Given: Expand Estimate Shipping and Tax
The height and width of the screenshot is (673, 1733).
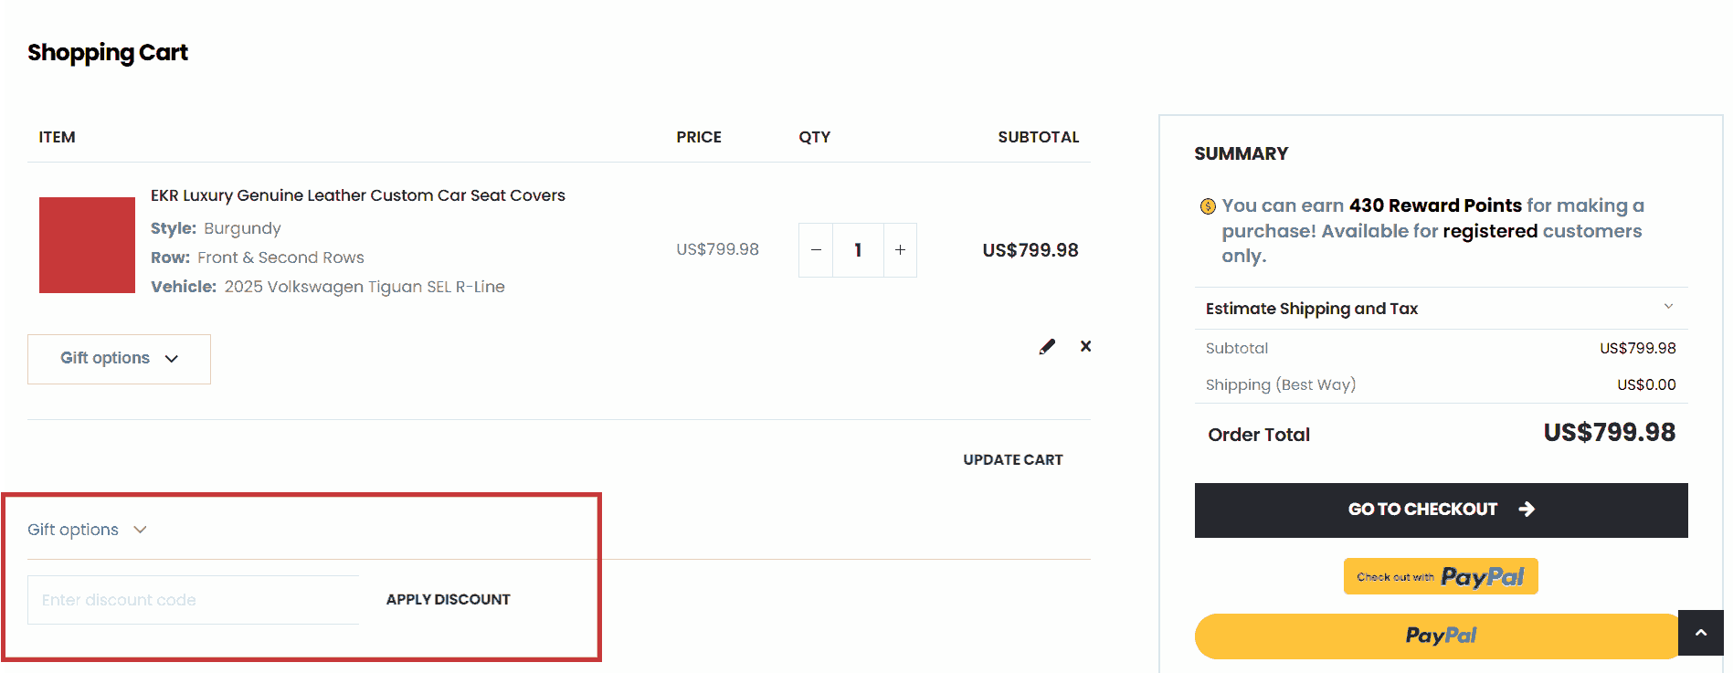Looking at the screenshot, I should pyautogui.click(x=1440, y=309).
